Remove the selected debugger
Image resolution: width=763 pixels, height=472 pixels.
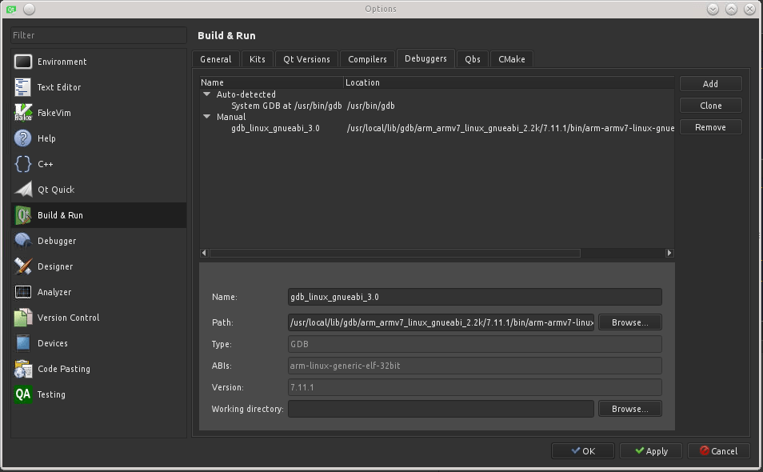[x=710, y=127]
